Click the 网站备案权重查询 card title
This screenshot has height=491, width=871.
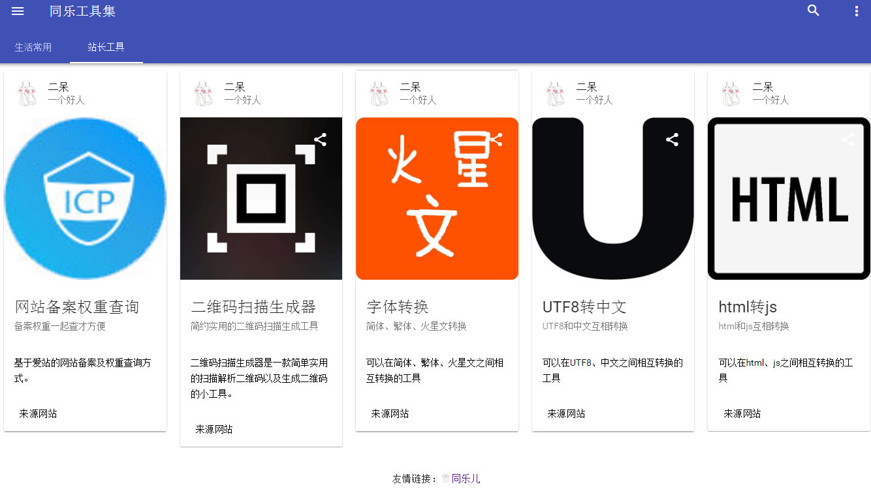pyautogui.click(x=77, y=306)
